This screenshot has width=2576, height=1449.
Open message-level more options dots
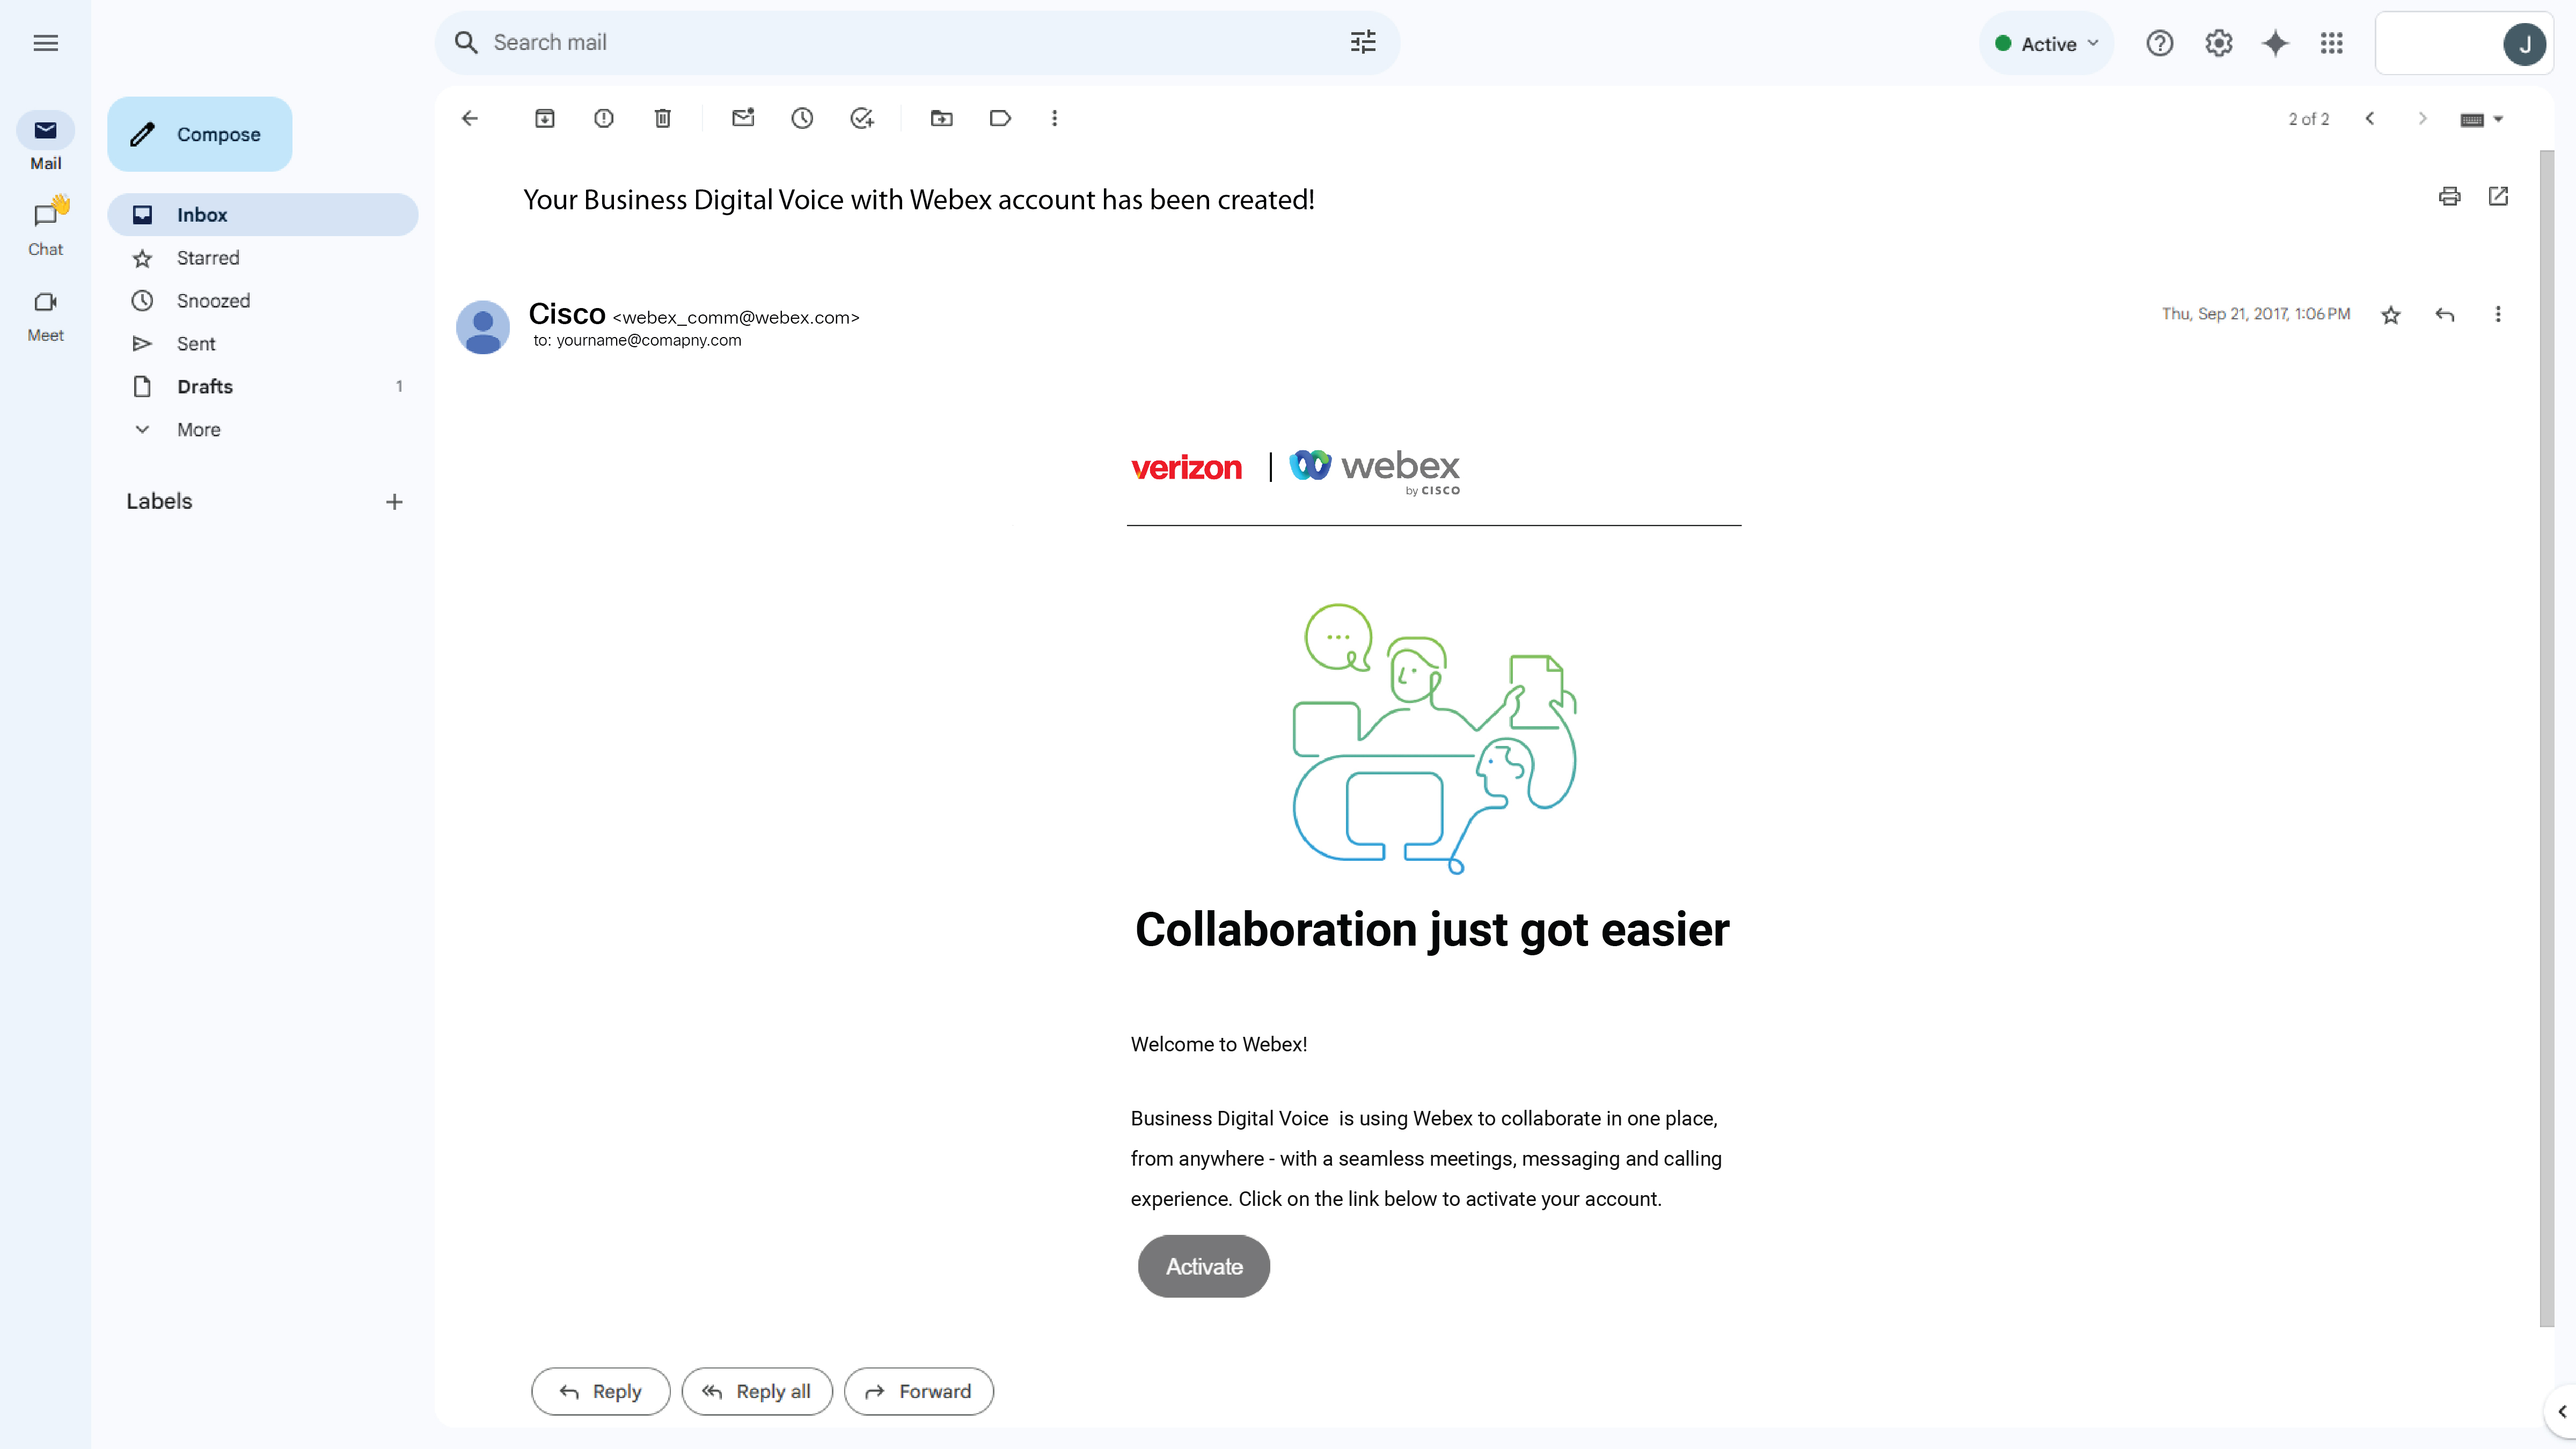[x=2498, y=315]
